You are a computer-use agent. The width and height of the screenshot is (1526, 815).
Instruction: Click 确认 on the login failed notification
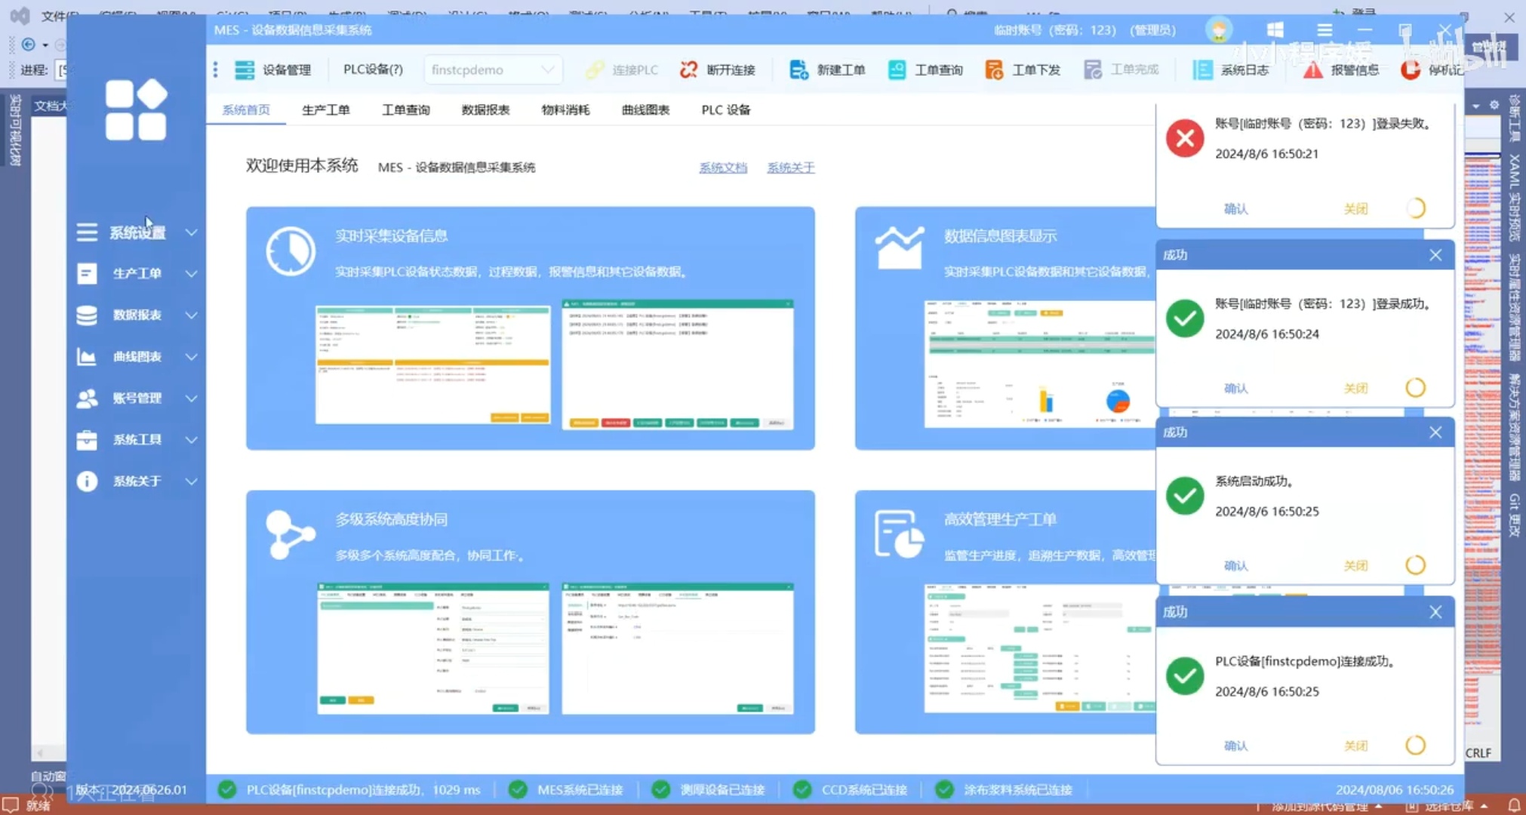1235,208
